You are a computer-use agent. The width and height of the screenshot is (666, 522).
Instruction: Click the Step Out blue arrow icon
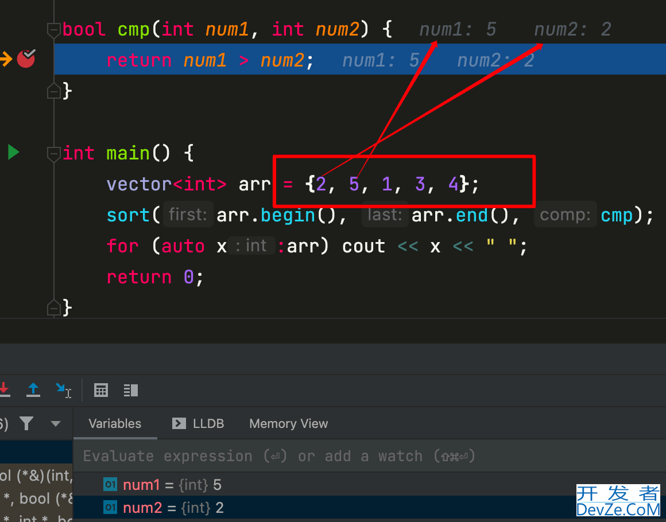pos(33,389)
